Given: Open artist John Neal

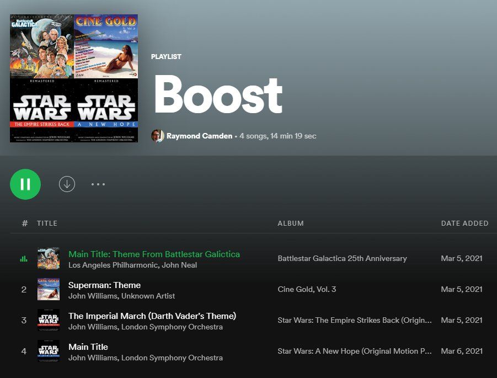Looking at the screenshot, I should point(179,265).
